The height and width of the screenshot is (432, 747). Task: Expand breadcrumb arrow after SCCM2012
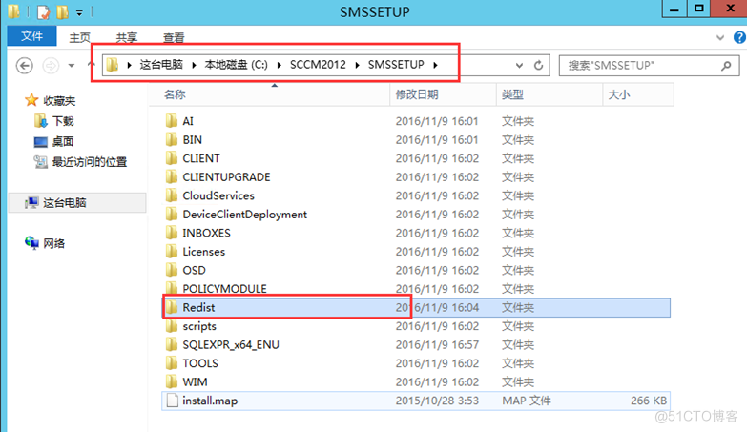358,65
